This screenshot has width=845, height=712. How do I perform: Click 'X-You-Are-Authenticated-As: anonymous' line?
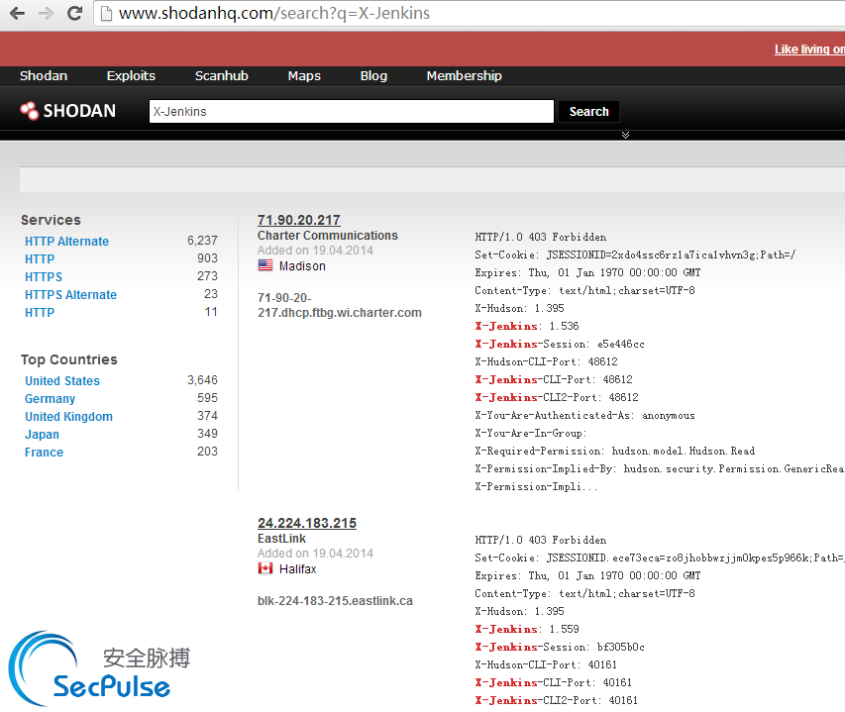click(x=584, y=415)
